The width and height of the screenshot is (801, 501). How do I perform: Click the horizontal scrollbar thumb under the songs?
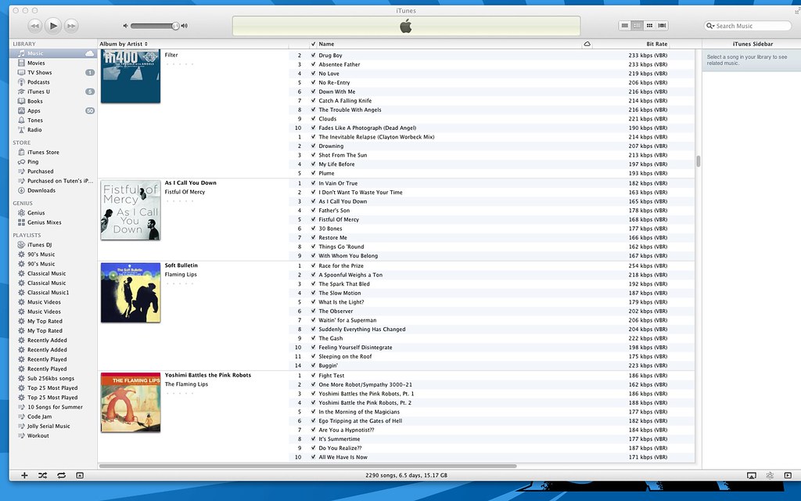pyautogui.click(x=308, y=467)
